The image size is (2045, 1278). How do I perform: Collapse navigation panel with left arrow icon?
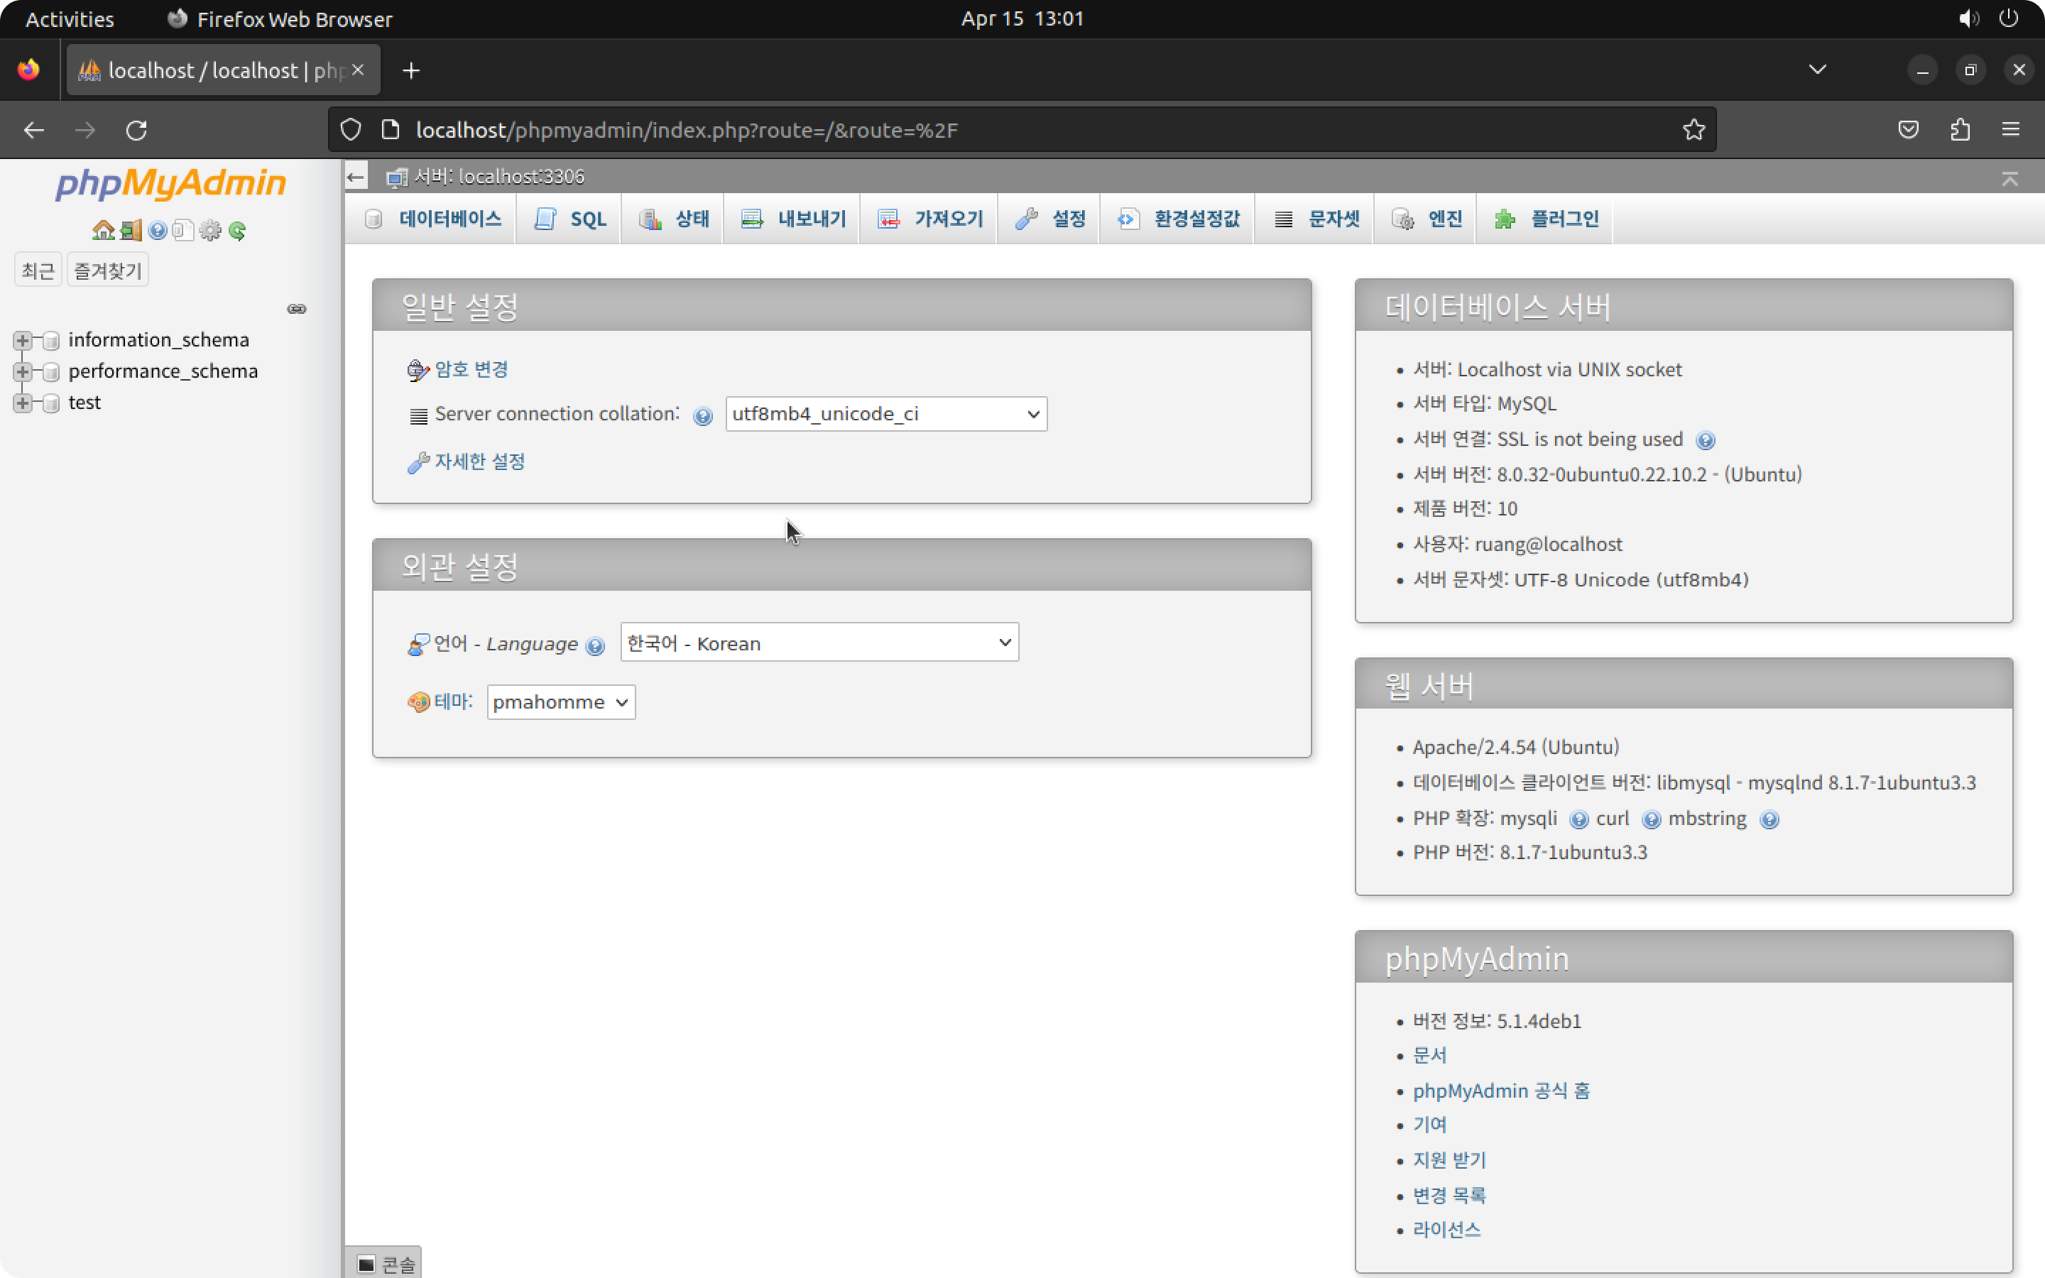356,177
